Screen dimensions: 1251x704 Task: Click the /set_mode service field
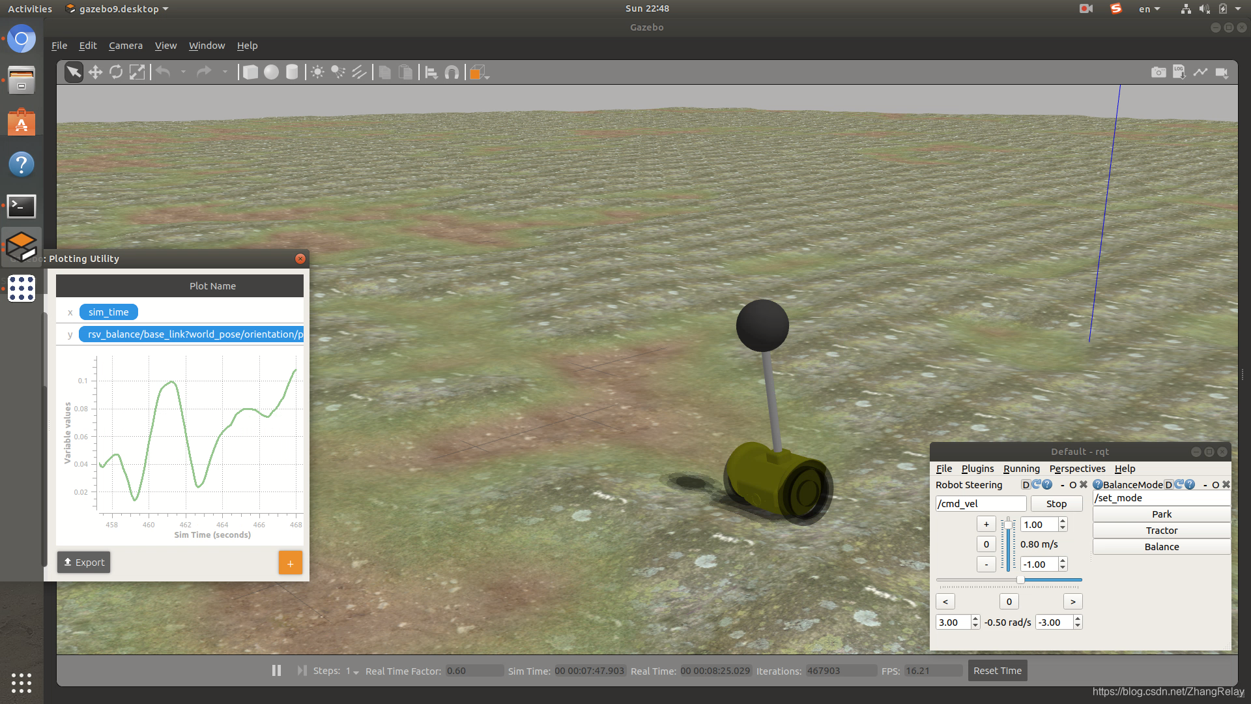click(x=1161, y=498)
